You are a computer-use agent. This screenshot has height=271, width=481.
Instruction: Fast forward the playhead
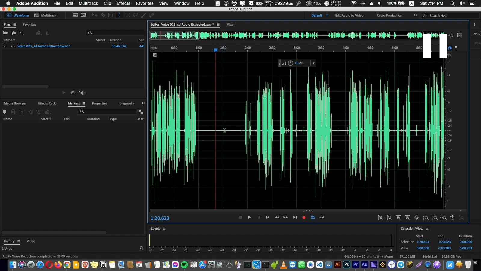(x=286, y=217)
